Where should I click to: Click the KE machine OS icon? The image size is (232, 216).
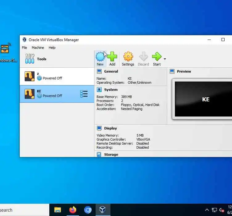[x=29, y=94]
